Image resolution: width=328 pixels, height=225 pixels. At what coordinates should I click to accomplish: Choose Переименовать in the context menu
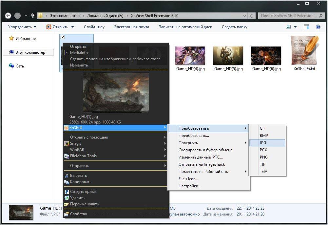tap(115, 204)
